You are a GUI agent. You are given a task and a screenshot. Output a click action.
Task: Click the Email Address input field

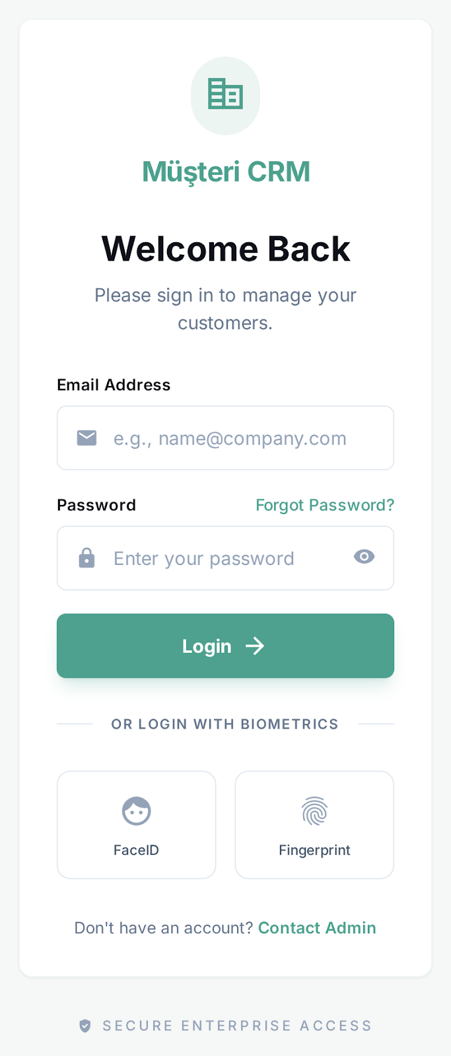225,438
